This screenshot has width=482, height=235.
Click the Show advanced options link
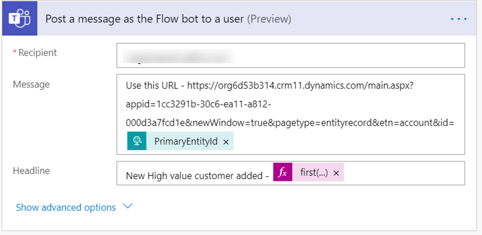[x=65, y=207]
